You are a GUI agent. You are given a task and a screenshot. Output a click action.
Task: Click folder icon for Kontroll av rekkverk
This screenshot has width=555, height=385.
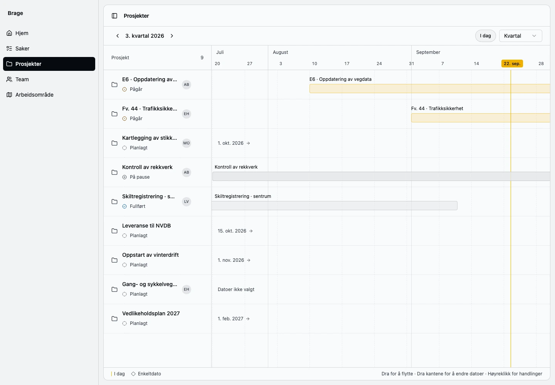coord(114,172)
